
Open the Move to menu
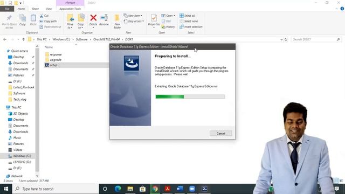[x=70, y=22]
